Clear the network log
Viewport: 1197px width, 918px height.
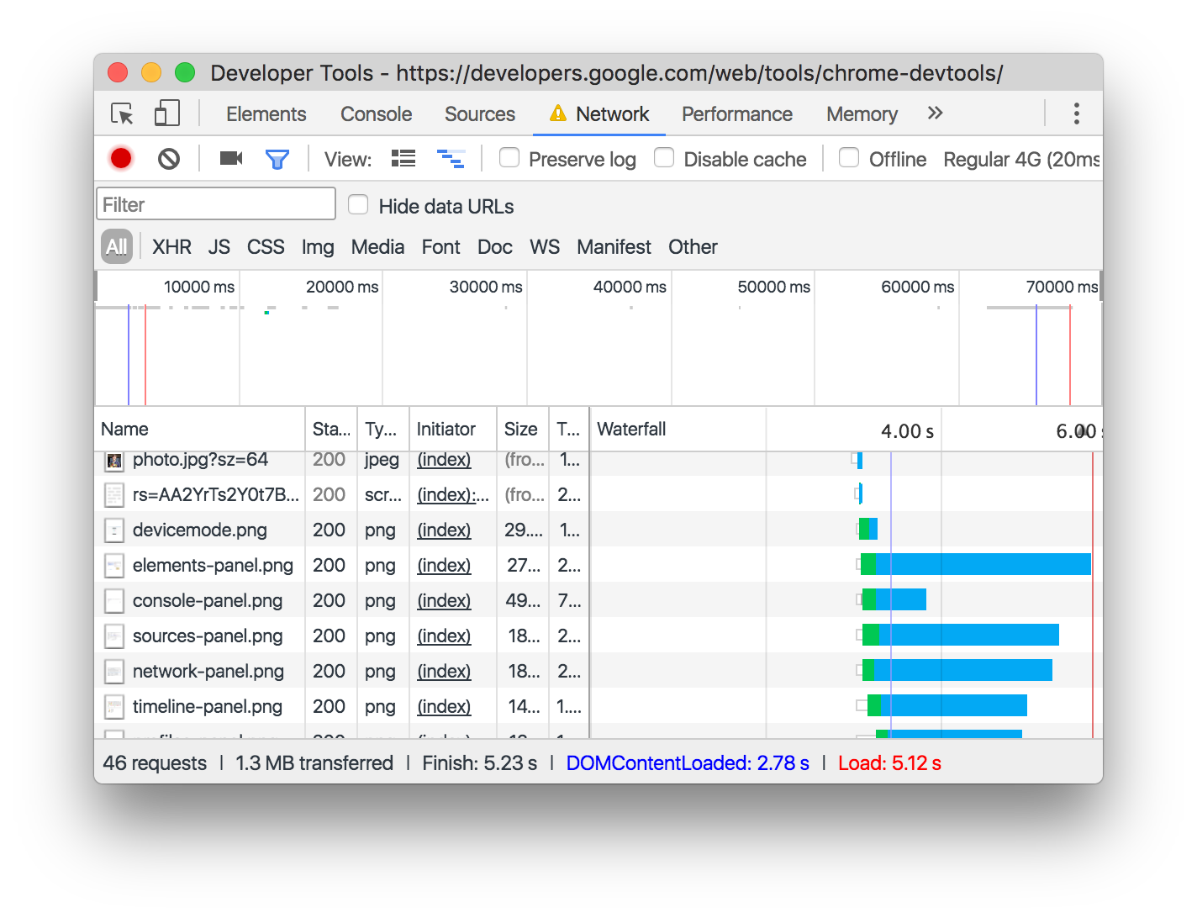click(x=169, y=158)
